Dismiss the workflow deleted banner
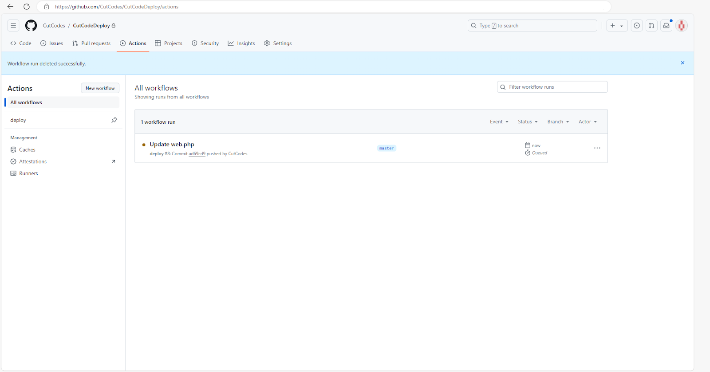710x372 pixels. [x=682, y=63]
